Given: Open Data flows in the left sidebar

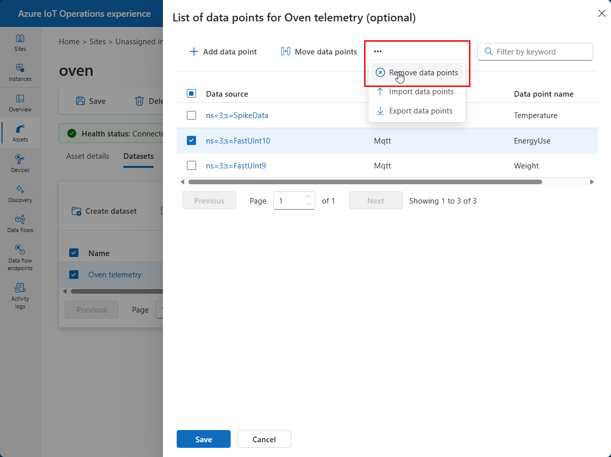Looking at the screenshot, I should (20, 224).
